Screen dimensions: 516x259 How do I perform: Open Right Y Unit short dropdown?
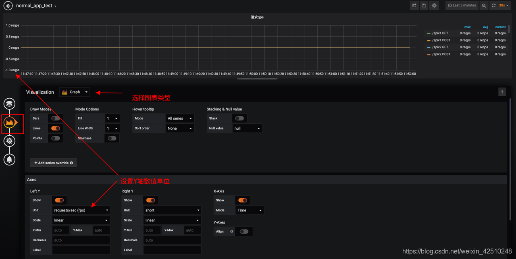pos(172,210)
